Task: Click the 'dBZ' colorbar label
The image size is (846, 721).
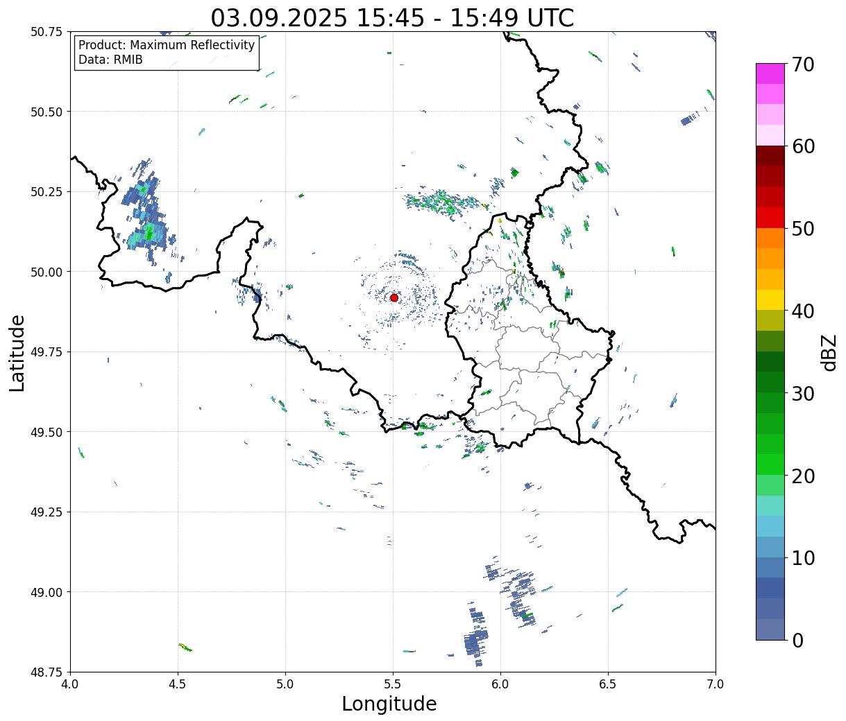Action: [x=829, y=352]
